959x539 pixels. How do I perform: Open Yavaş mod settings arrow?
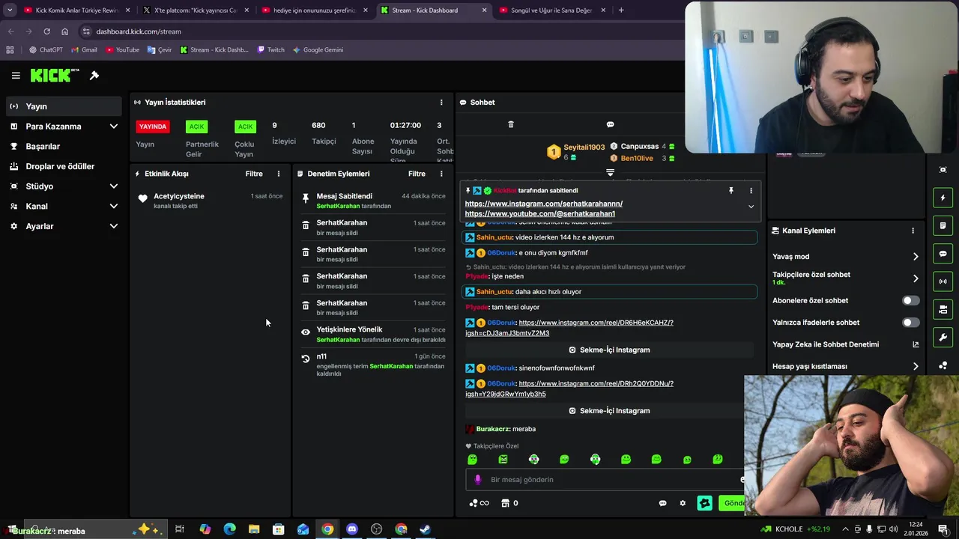(915, 257)
